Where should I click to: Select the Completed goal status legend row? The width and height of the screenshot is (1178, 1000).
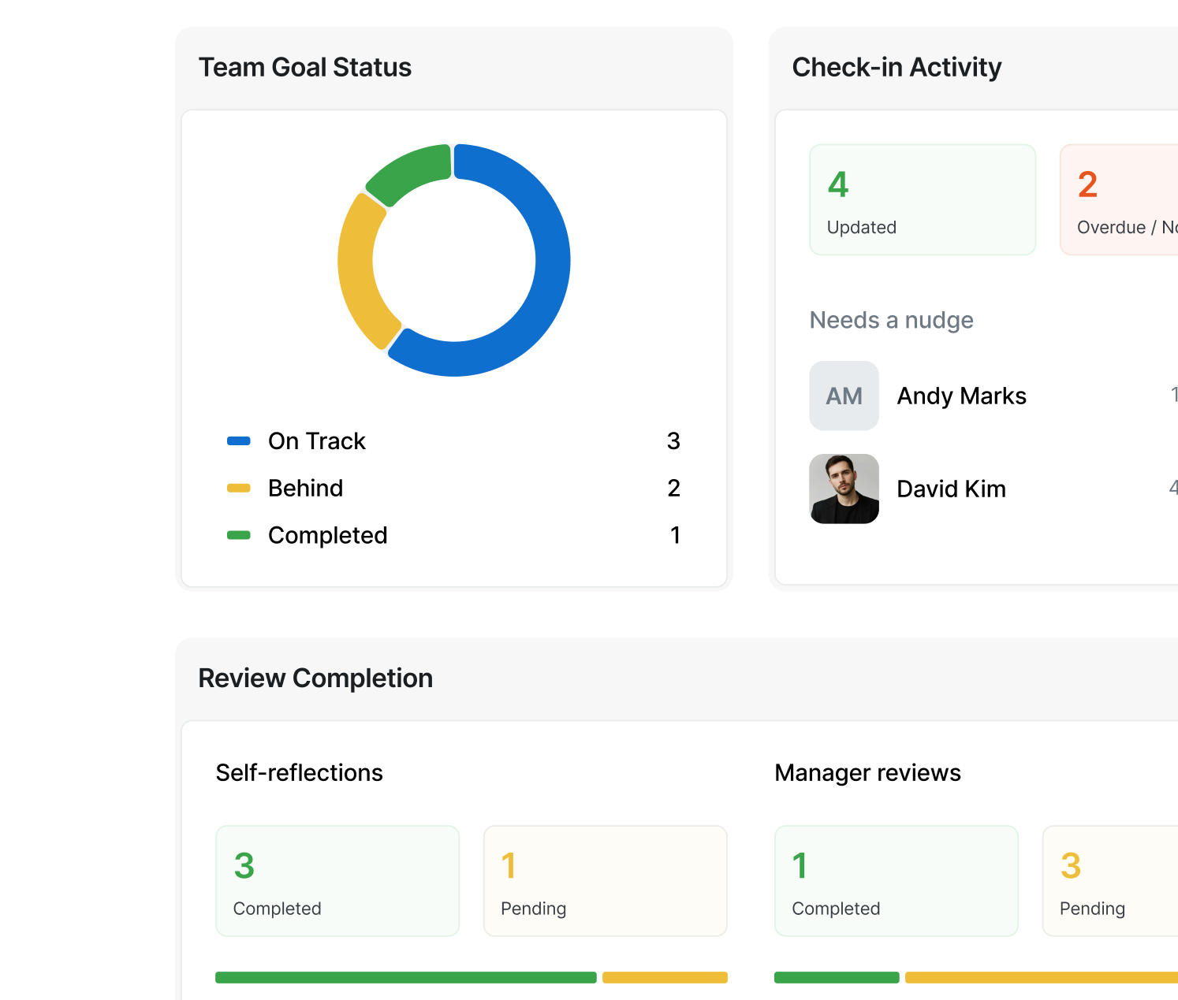453,535
